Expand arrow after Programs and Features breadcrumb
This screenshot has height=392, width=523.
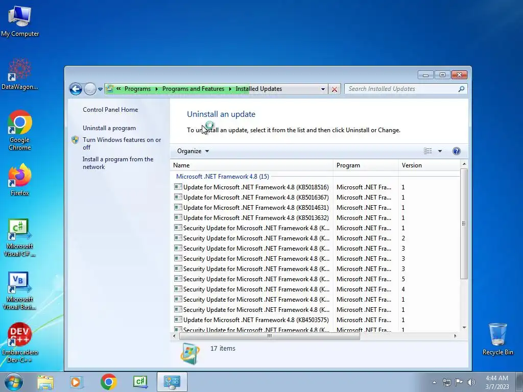coord(230,89)
